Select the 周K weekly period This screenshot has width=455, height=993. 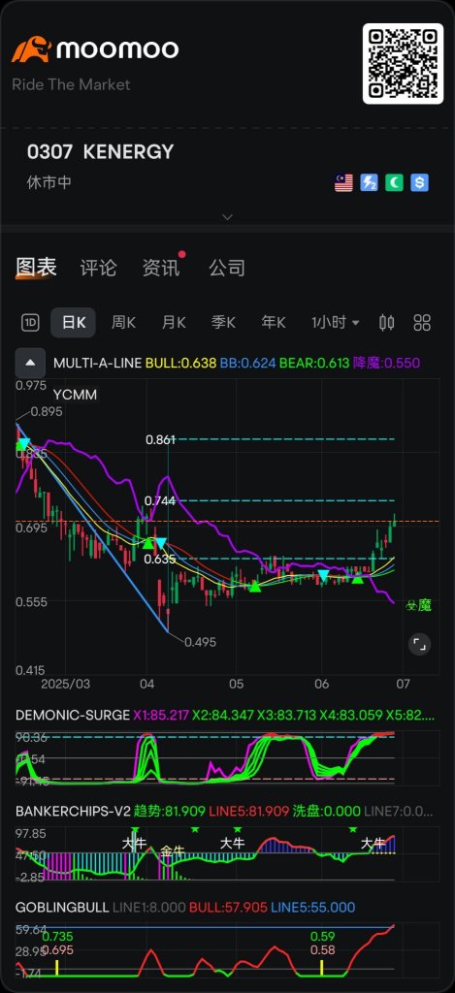pyautogui.click(x=123, y=322)
